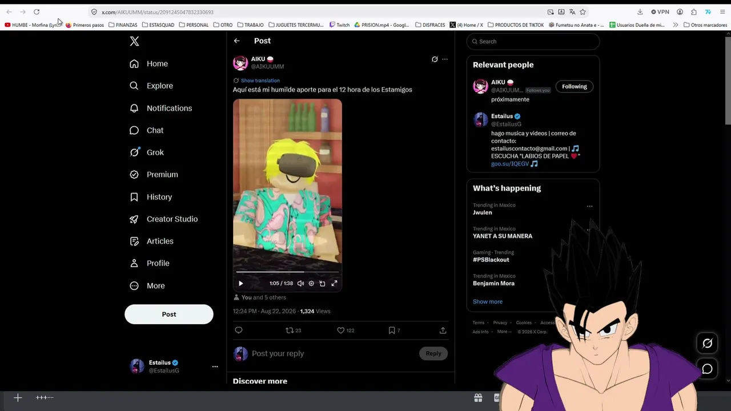The width and height of the screenshot is (731, 411).
Task: Play the video in the post
Action: 240,284
